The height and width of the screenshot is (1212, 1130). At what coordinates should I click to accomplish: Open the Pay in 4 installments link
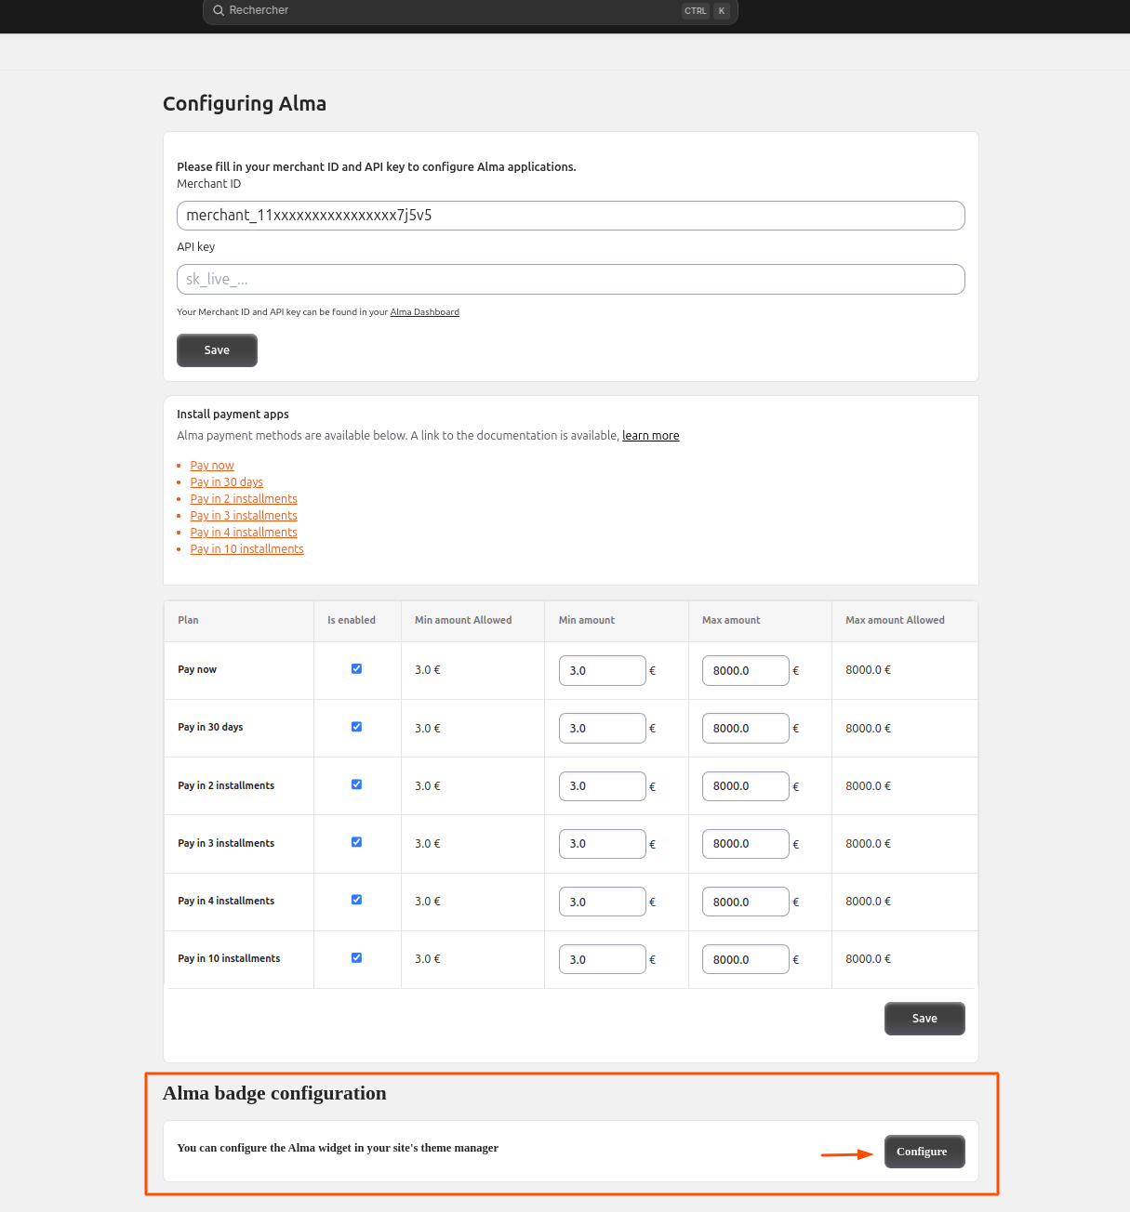(x=244, y=533)
